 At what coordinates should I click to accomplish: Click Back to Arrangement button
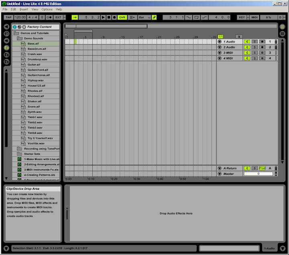(x=132, y=17)
